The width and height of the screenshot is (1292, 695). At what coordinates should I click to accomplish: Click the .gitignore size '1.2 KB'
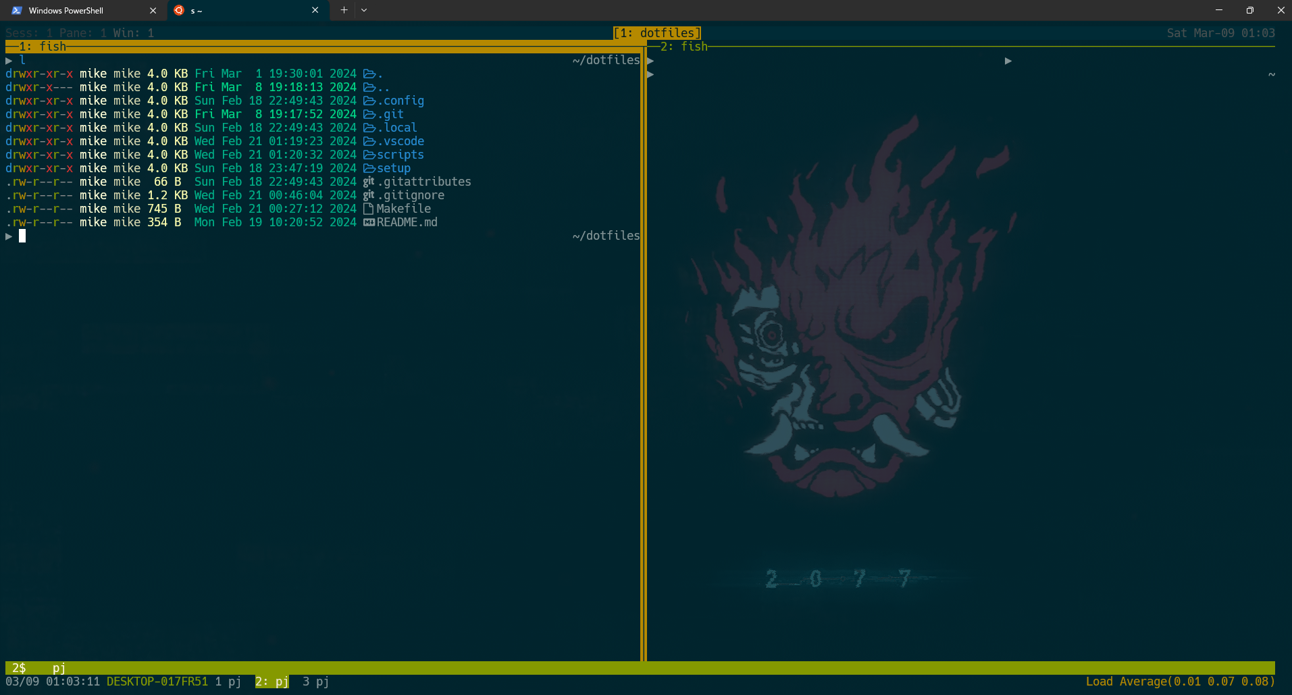(167, 195)
